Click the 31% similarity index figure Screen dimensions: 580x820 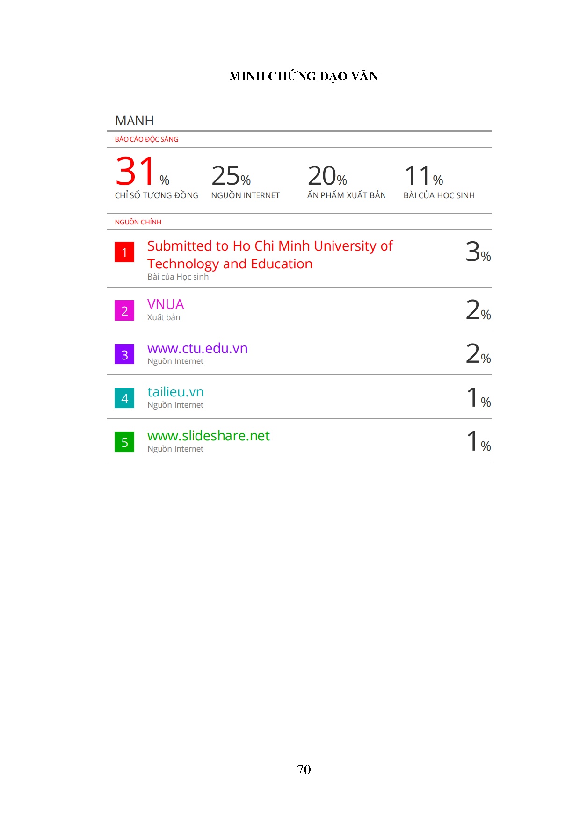[x=142, y=172]
